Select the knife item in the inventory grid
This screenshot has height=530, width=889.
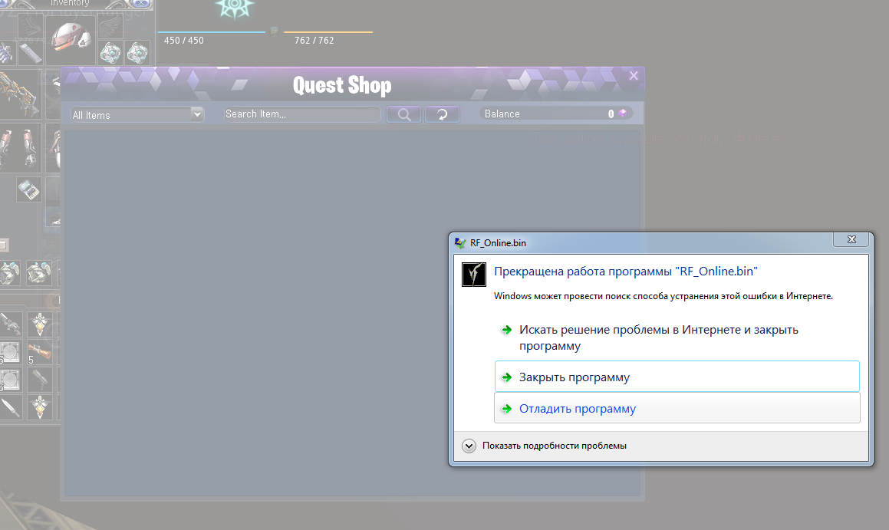[11, 407]
